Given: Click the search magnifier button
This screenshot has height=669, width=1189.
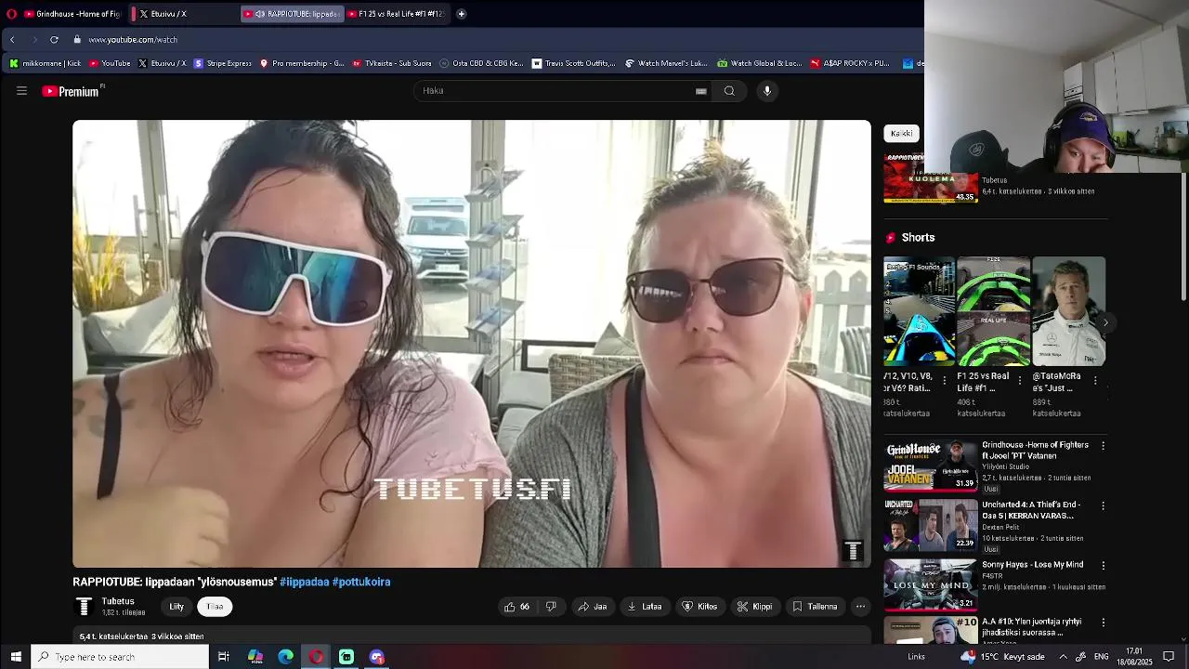Looking at the screenshot, I should (x=729, y=91).
